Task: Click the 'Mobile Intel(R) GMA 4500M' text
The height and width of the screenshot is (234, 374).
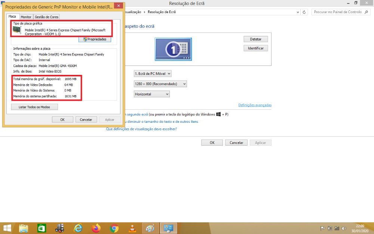Action: tap(58, 66)
